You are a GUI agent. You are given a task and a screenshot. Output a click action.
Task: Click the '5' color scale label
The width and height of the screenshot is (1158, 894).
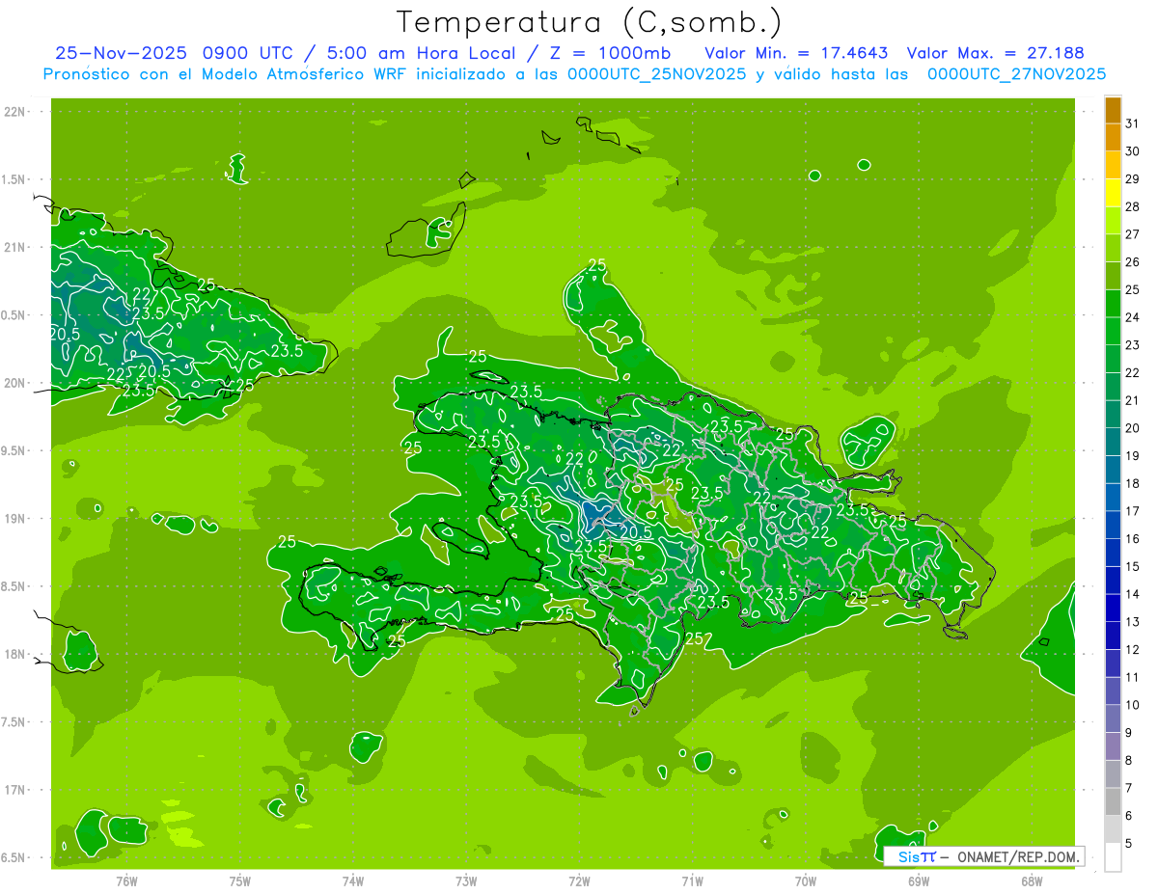1129,844
